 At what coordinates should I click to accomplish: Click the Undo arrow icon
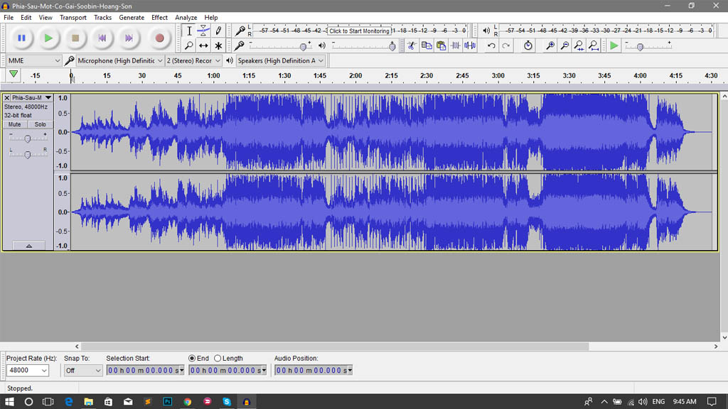point(491,45)
